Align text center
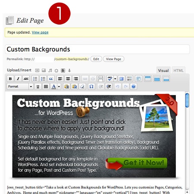 click(x=68, y=79)
